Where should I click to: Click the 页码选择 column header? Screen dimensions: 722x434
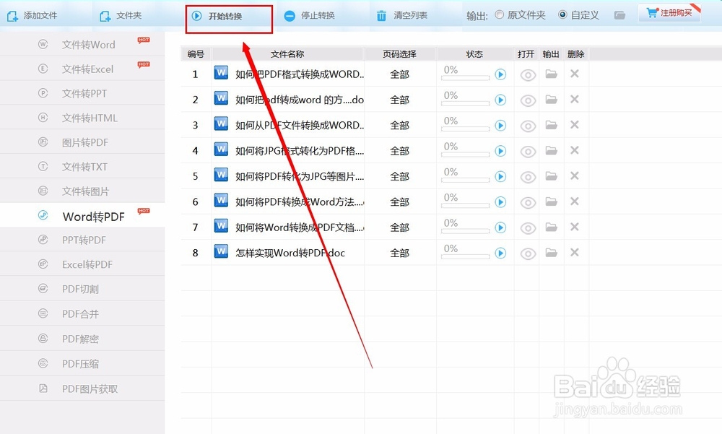coord(400,54)
